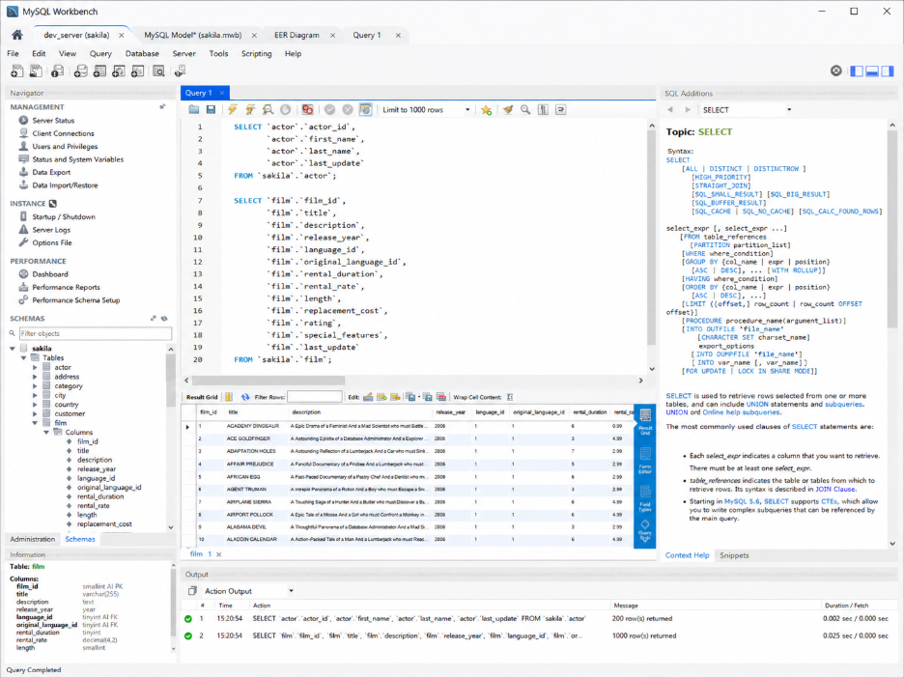The width and height of the screenshot is (904, 678).
Task: Open SQL script file from main toolbar
Action: coord(36,71)
